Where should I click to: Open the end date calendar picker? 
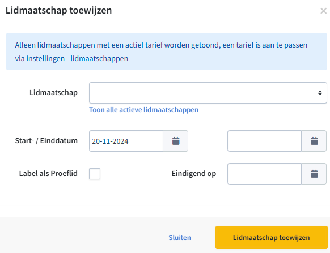(314, 141)
